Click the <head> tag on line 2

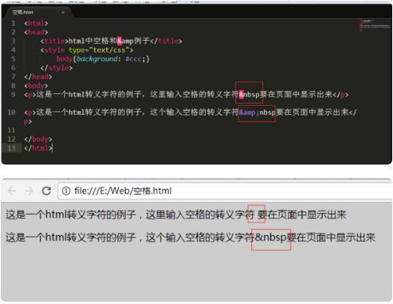tap(36, 32)
